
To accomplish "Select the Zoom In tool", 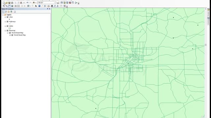I will pyautogui.click(x=4, y=6).
